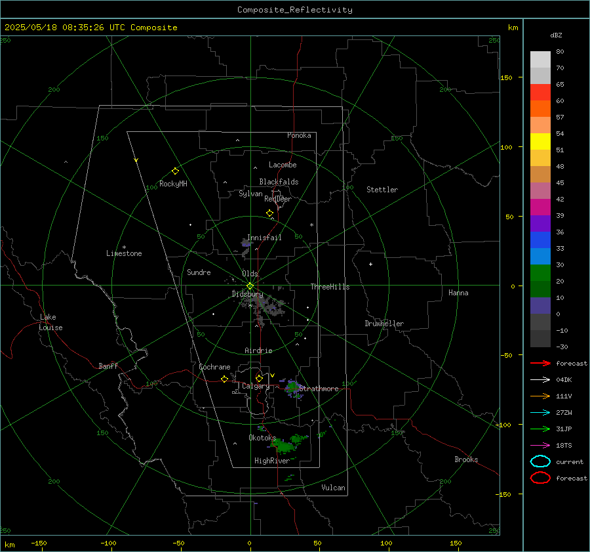Click the Composite_Reflectivity title
The width and height of the screenshot is (590, 552).
pos(295,10)
